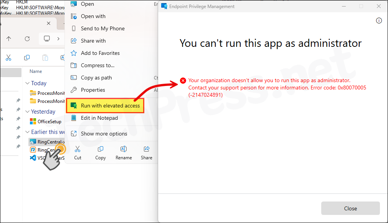Open the info icon in the dialog

(379, 21)
